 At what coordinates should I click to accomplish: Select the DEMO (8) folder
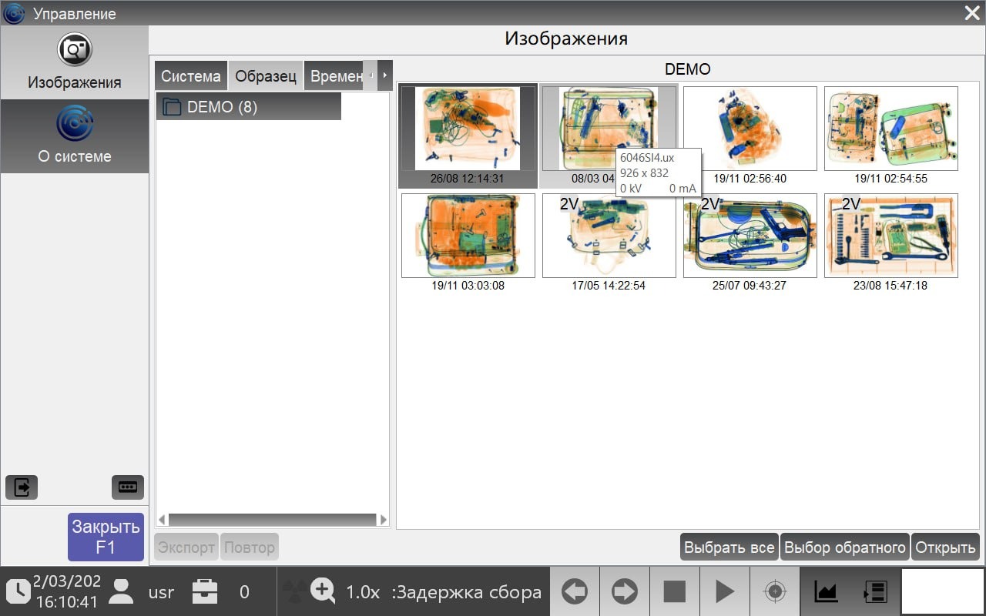point(248,106)
